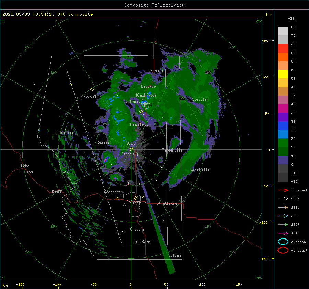Click the Olds town label
309x289 pixels.
tap(131, 143)
